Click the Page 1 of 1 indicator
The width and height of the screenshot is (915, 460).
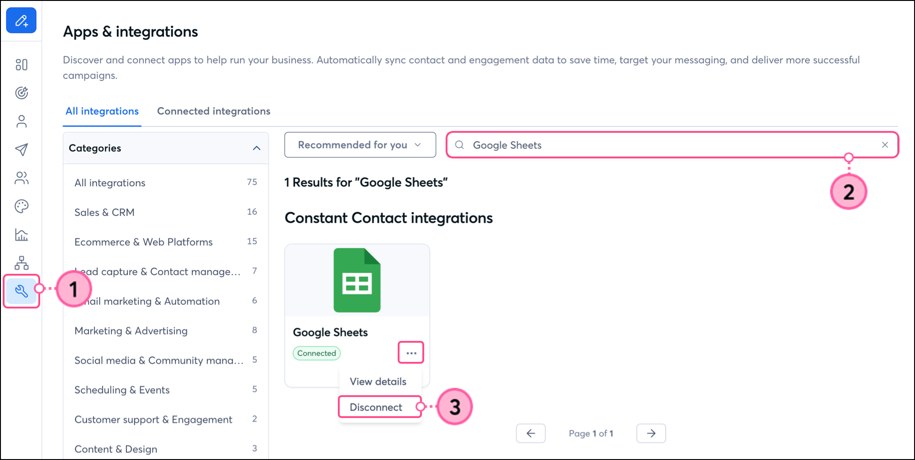tap(591, 434)
